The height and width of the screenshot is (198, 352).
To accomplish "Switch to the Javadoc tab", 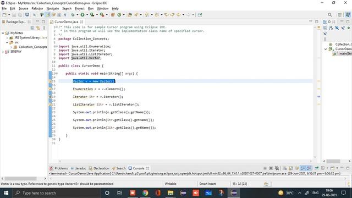I will click(x=78, y=168).
